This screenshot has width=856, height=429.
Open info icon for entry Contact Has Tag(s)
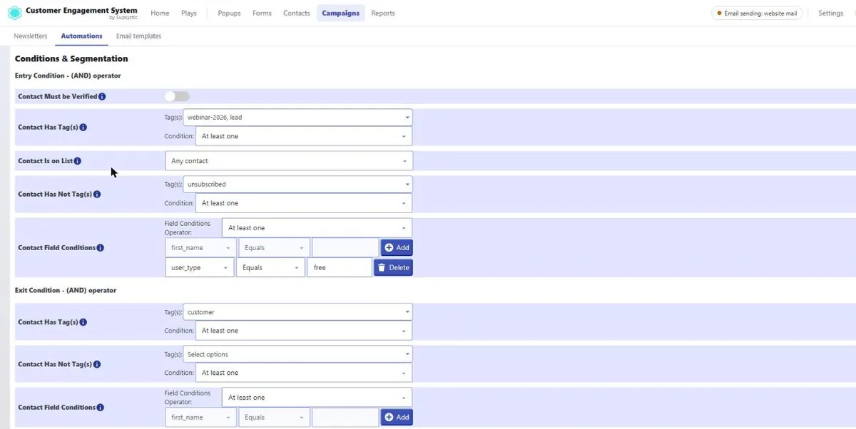(83, 127)
